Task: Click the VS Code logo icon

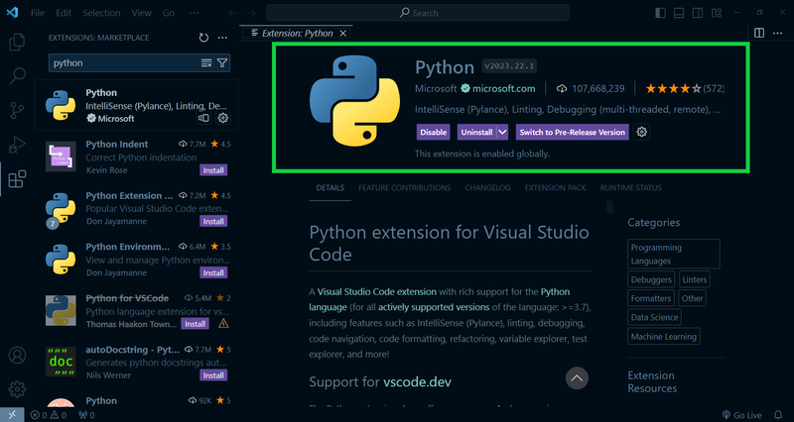Action: (x=12, y=13)
